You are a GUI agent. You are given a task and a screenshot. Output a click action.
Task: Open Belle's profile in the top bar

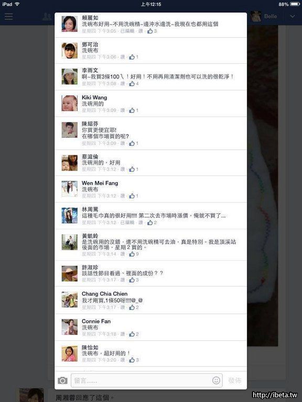(x=264, y=16)
